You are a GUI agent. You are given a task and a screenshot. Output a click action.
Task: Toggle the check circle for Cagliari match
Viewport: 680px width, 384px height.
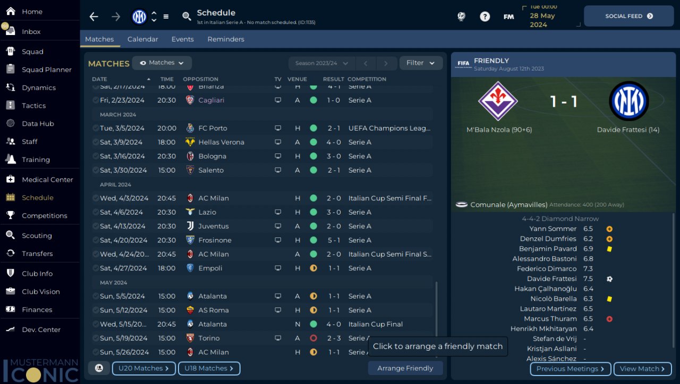[x=96, y=100]
